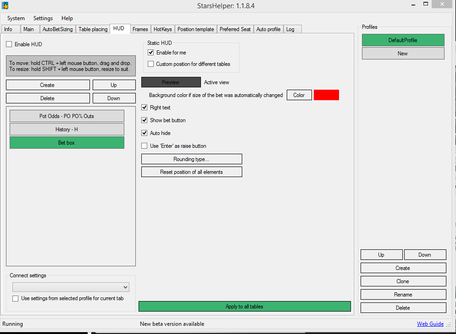
Task: Open the Help menu
Action: coord(67,18)
